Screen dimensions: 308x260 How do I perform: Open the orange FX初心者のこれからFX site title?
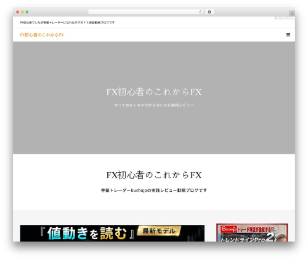tap(42, 35)
